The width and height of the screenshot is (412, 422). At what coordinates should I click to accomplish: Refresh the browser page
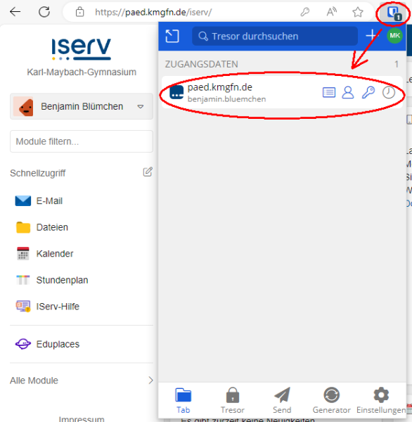coord(44,12)
